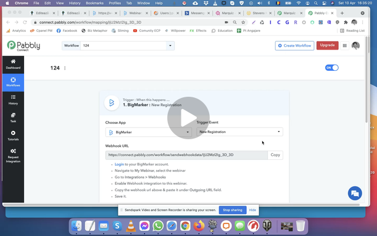Click the page zoom magnifier icon in address bar
This screenshot has height=236, width=377.
coord(234,22)
